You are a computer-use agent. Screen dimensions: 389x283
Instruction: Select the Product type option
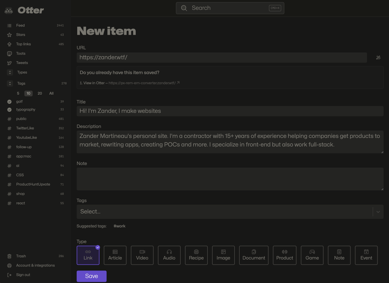[285, 255]
